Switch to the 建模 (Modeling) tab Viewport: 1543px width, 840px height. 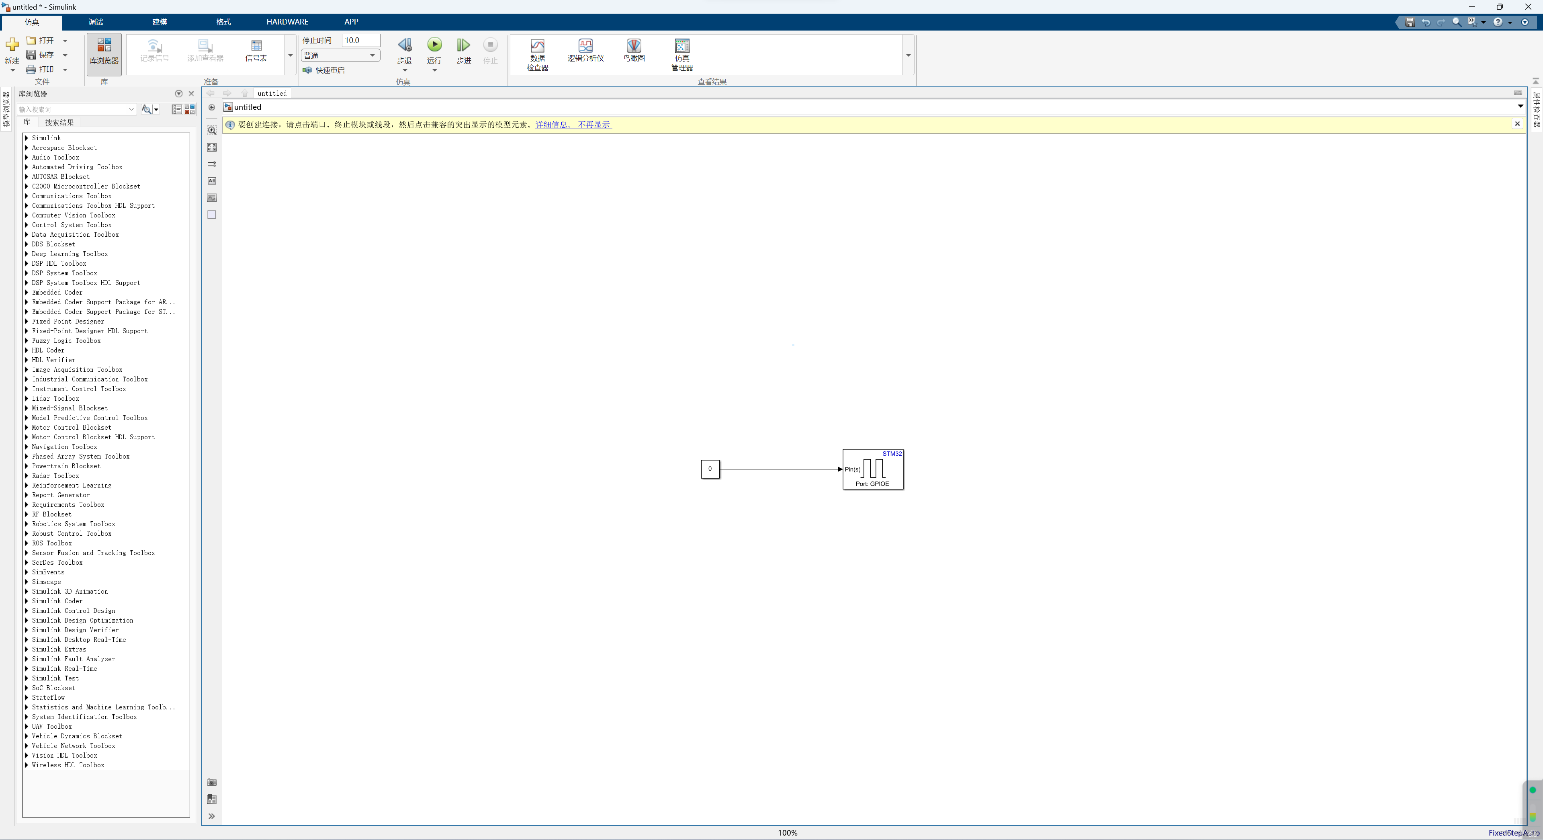(160, 22)
